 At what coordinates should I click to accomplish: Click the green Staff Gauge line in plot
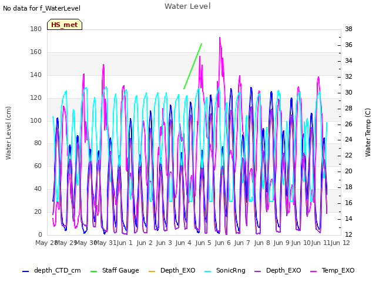[193, 66]
